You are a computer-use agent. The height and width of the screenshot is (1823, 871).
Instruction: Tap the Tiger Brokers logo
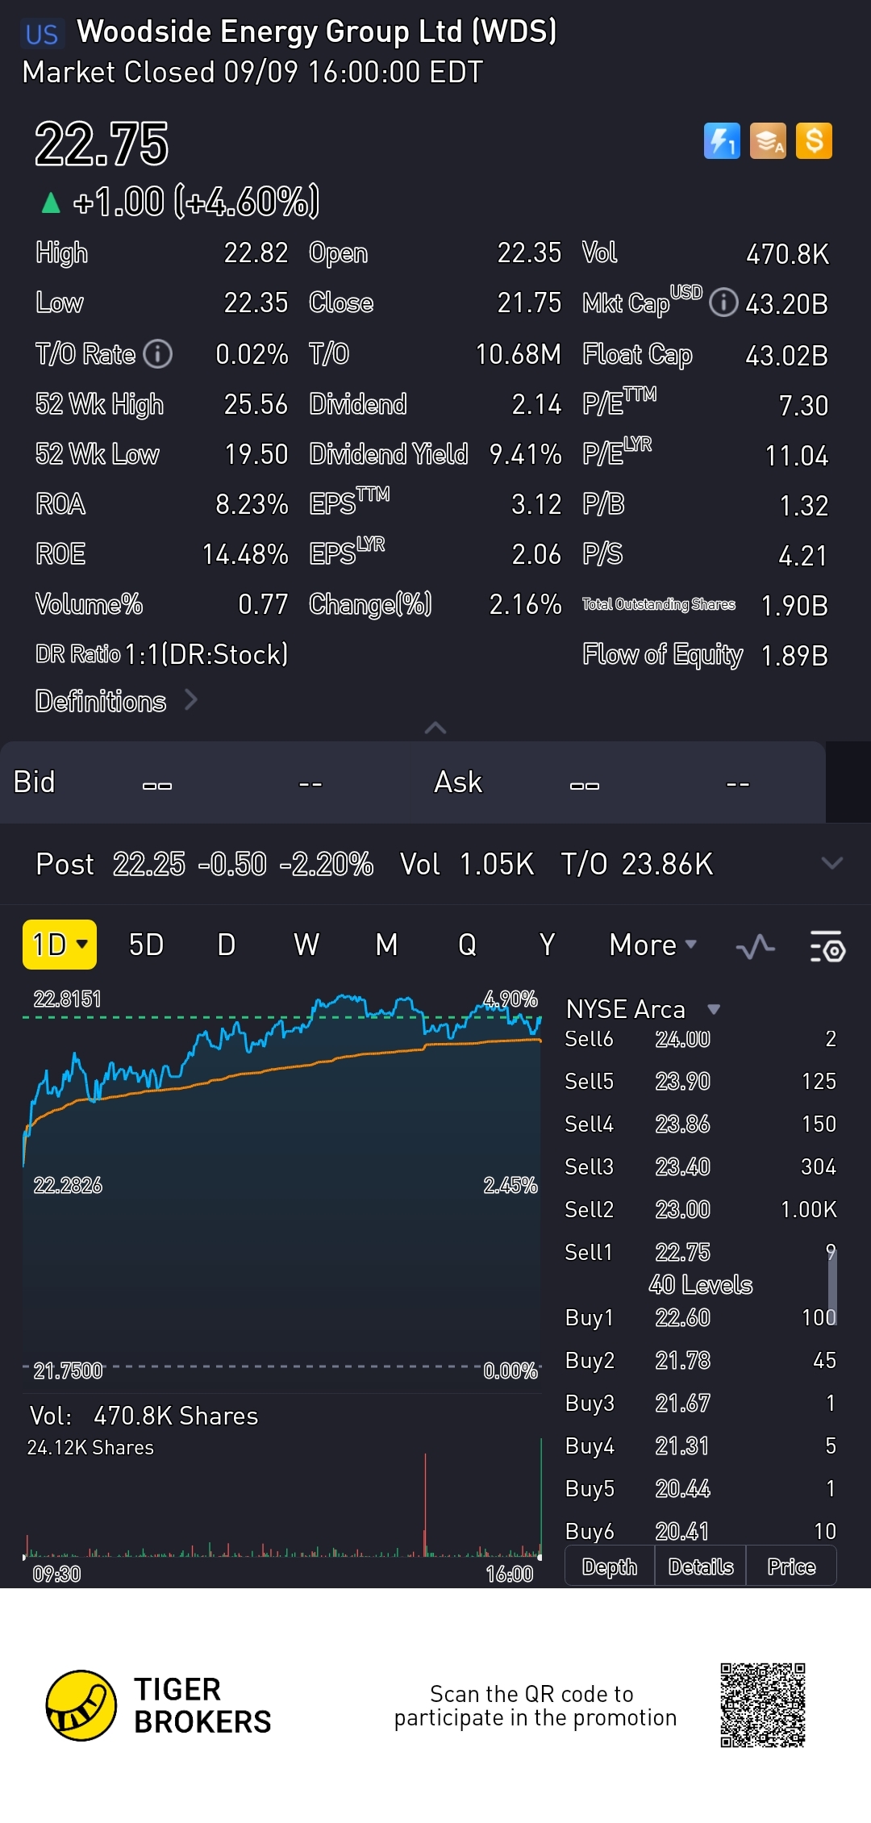click(x=159, y=1705)
